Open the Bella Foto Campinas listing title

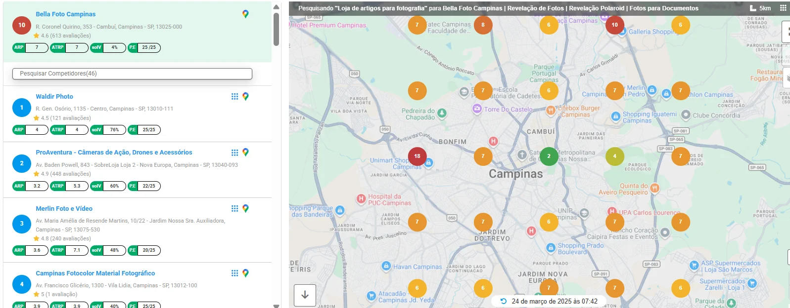coord(66,14)
